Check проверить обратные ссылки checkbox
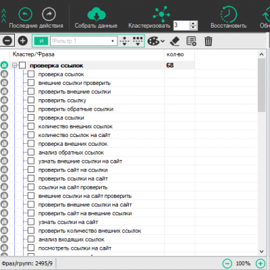270x270 pixels. (x=31, y=109)
